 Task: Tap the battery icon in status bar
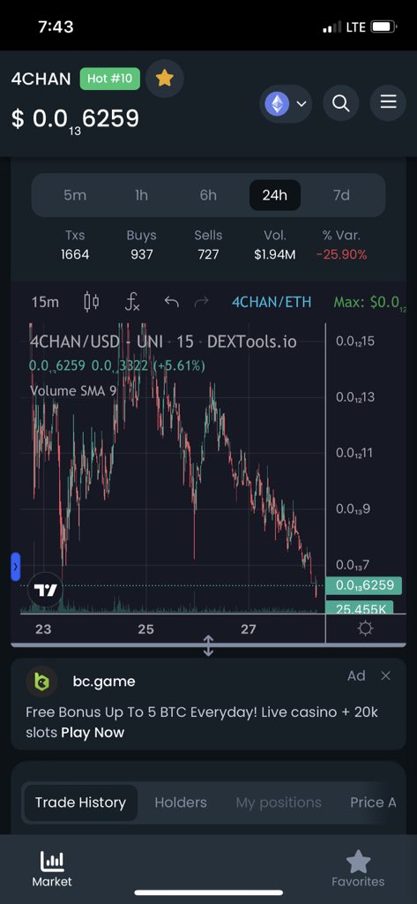[383, 27]
